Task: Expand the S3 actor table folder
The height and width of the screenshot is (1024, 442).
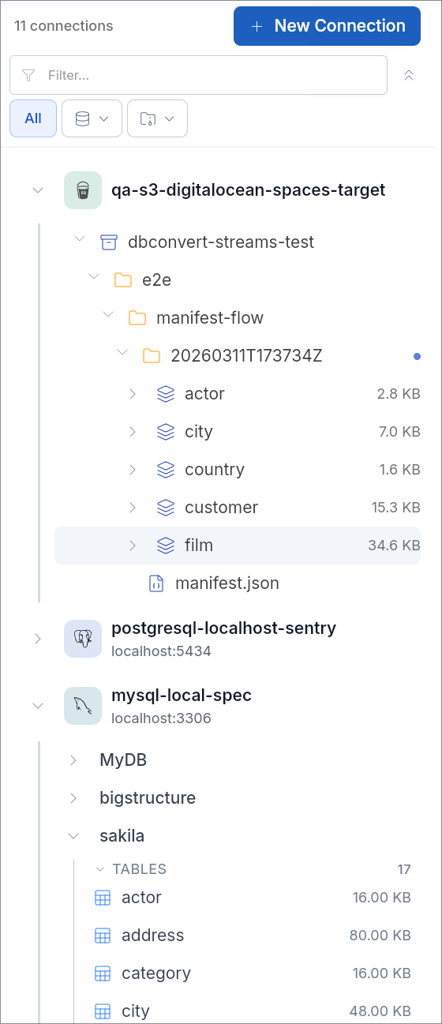Action: pos(133,394)
